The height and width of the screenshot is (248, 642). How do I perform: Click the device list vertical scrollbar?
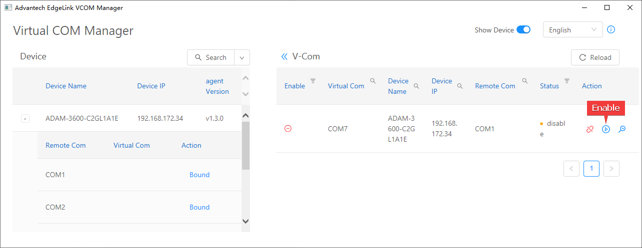point(245,145)
